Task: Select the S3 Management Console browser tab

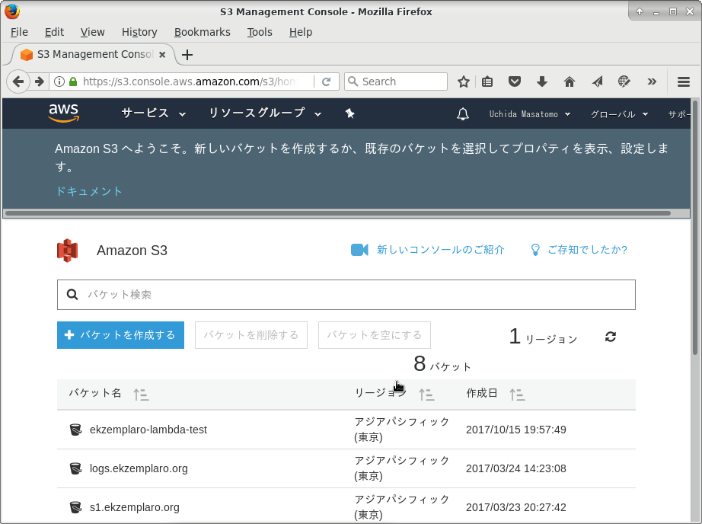Action: pos(91,54)
